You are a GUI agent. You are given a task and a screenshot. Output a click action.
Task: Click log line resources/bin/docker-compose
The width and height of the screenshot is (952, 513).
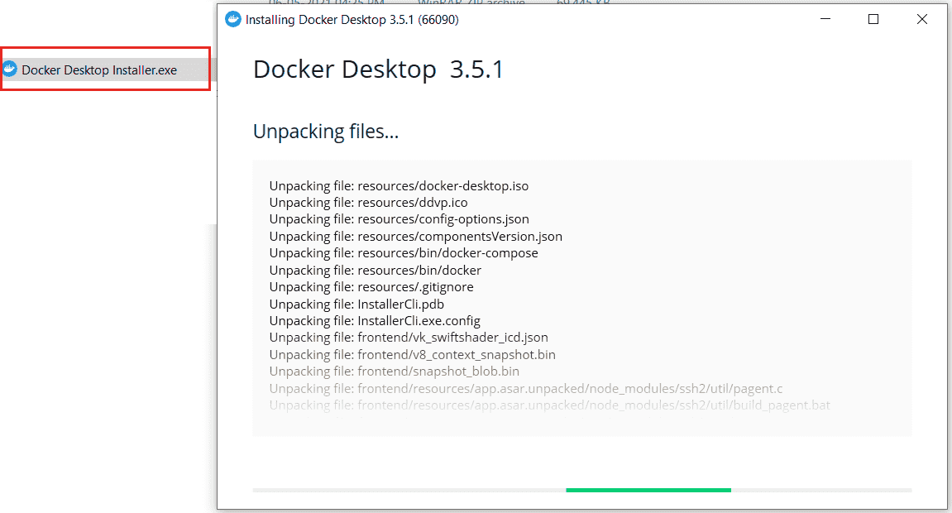pos(404,252)
